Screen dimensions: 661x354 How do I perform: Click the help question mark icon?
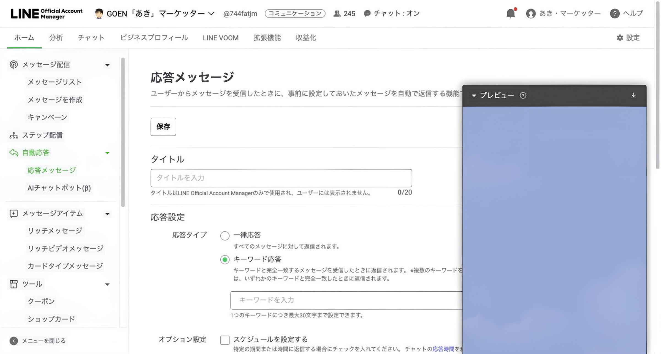pyautogui.click(x=615, y=13)
